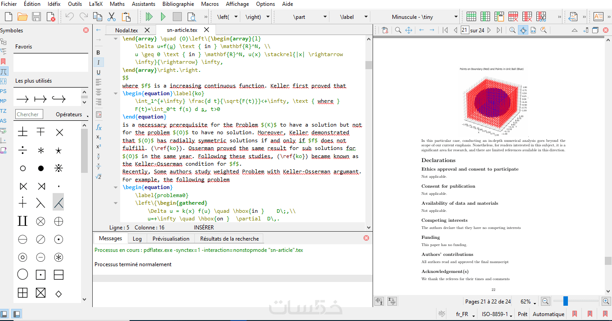Click the Automatique status bar label
Image resolution: width=612 pixels, height=321 pixels.
click(x=549, y=314)
